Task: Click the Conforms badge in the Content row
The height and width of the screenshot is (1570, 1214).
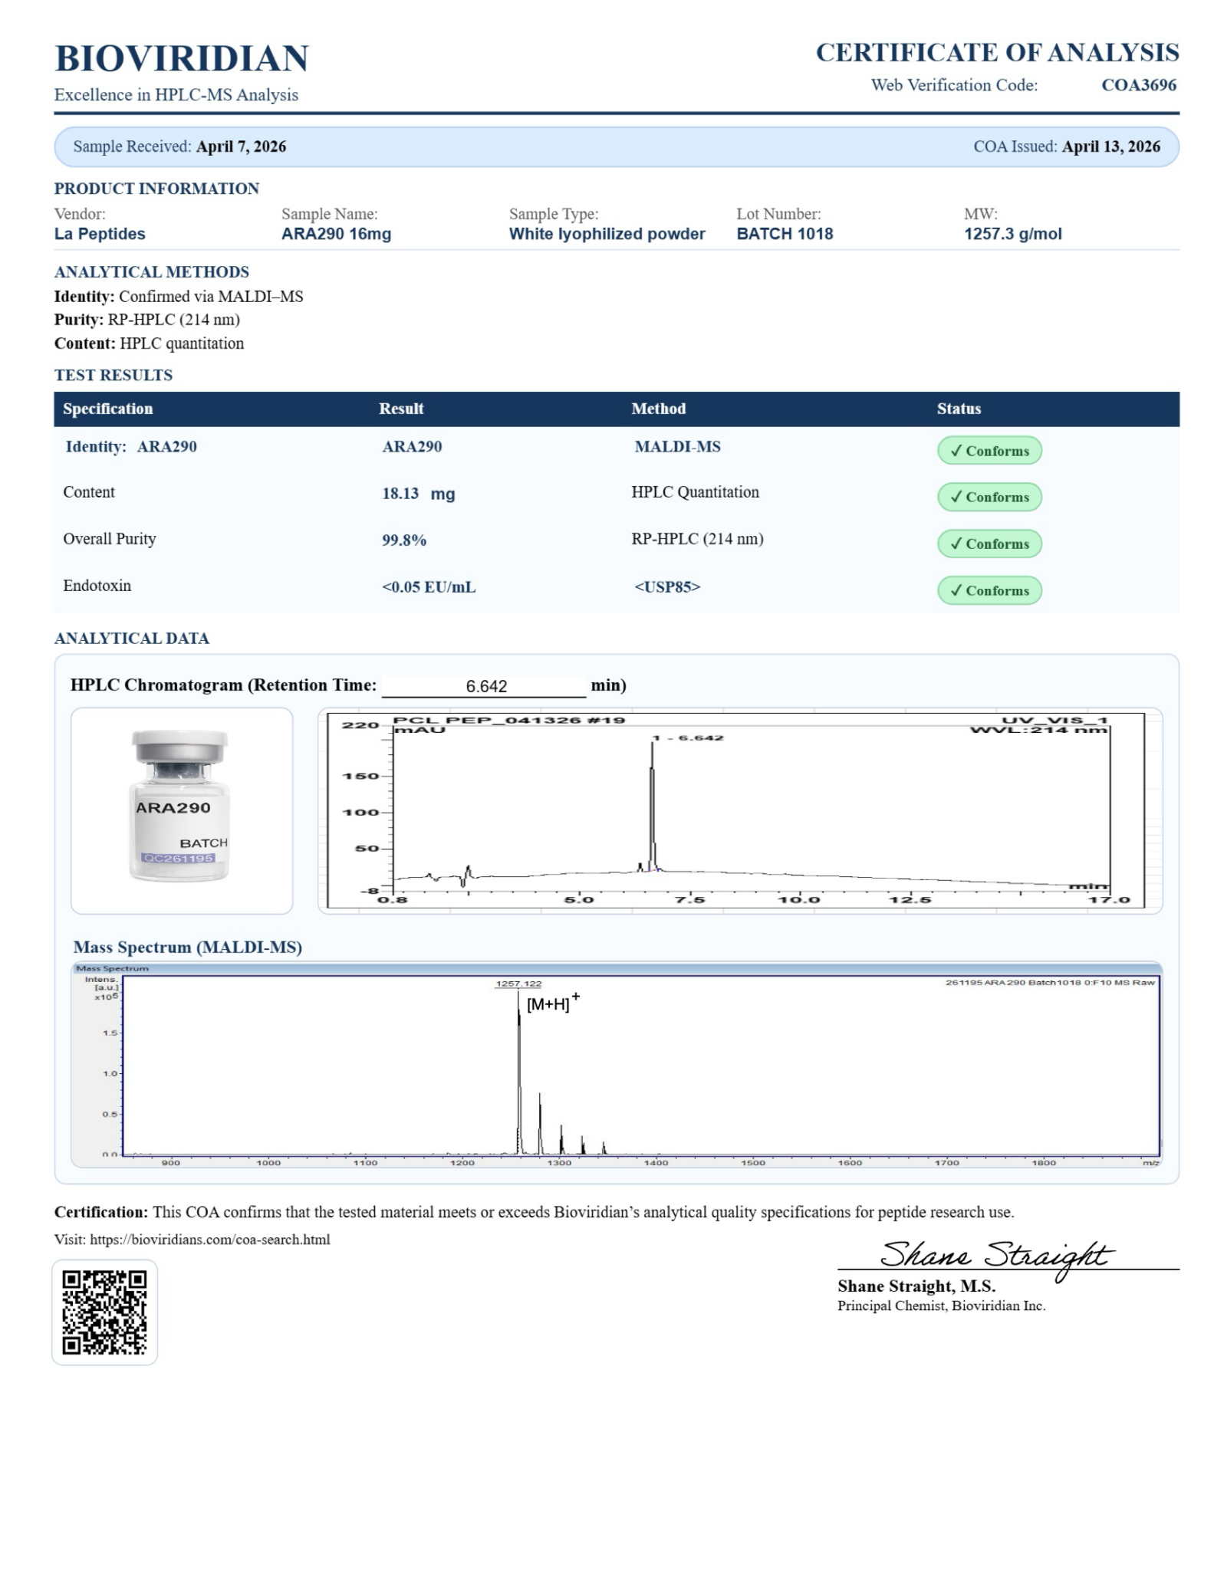Action: point(989,497)
